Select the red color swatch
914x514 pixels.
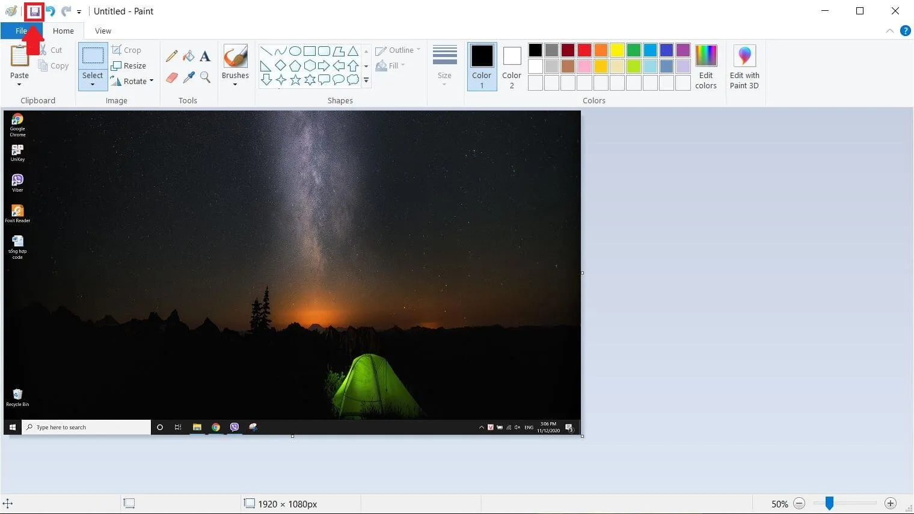584,50
